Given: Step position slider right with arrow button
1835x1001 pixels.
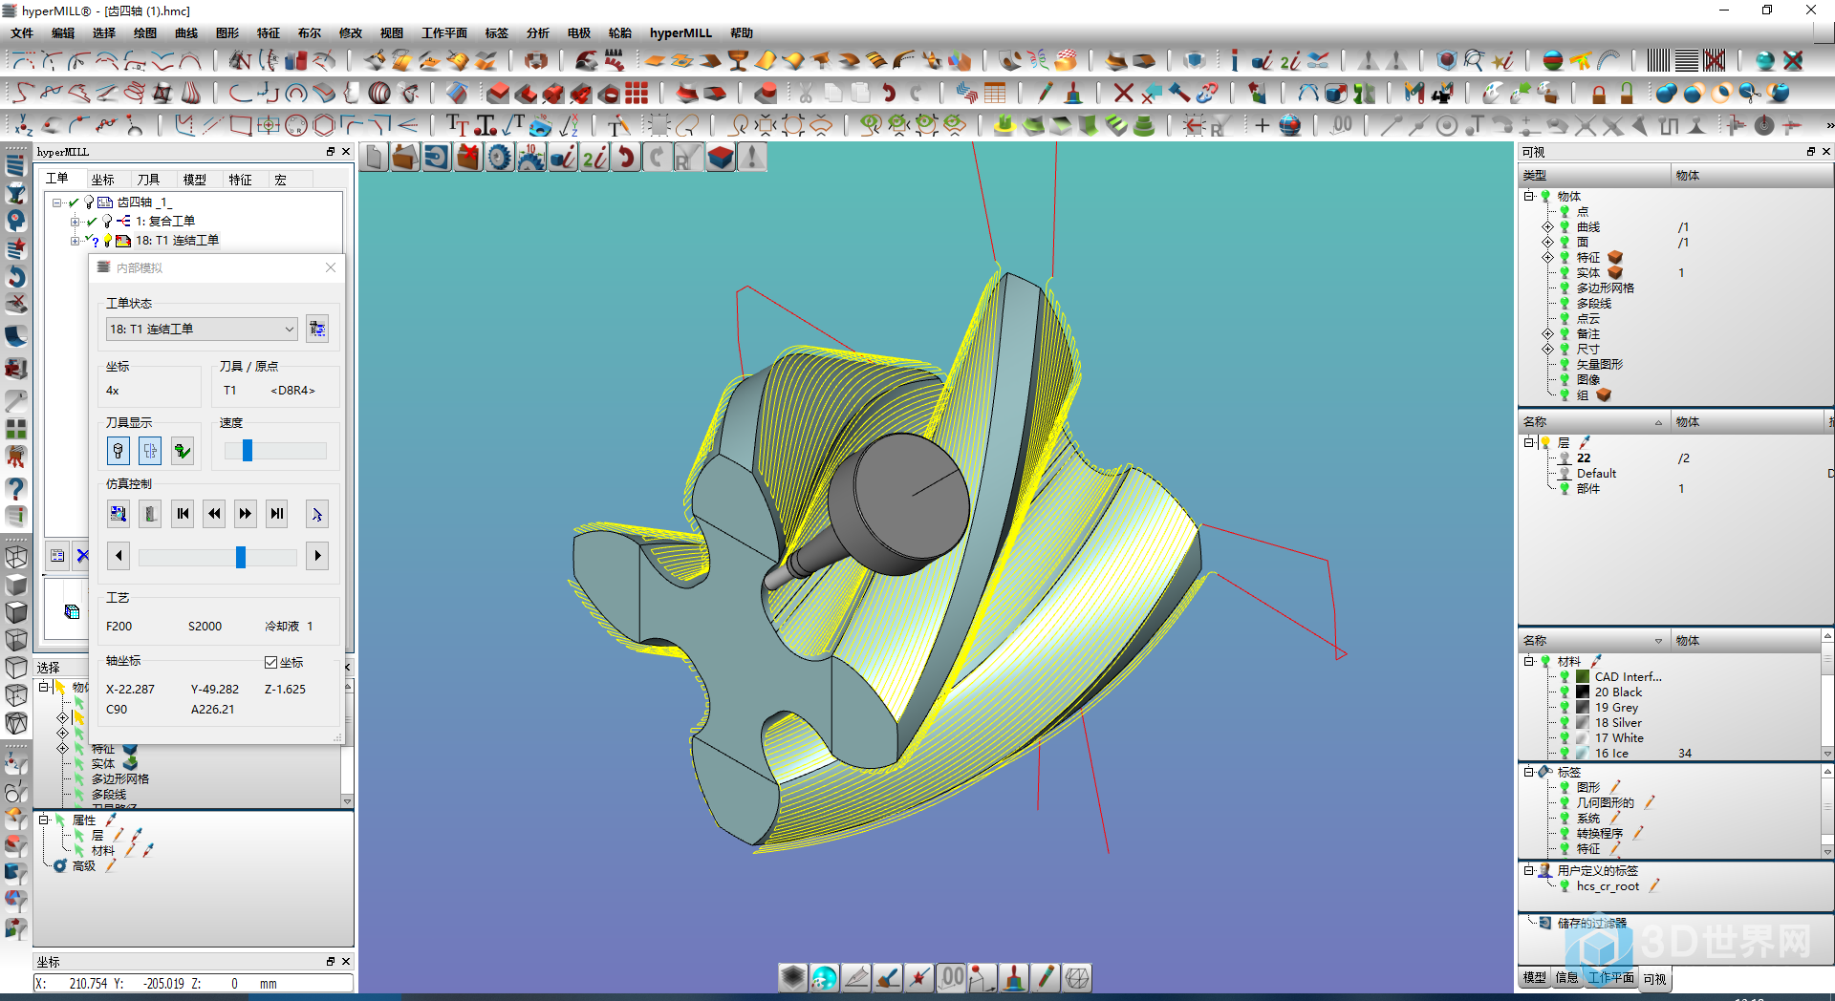Looking at the screenshot, I should click(x=317, y=556).
